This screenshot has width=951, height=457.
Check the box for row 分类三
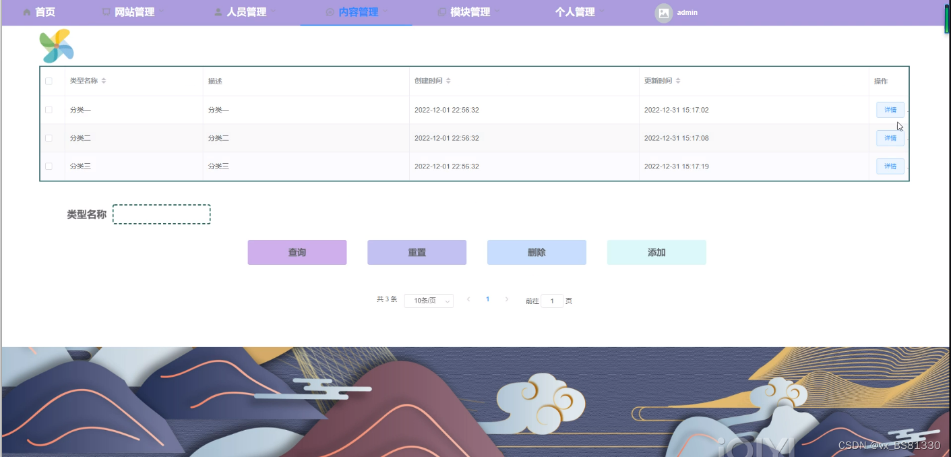click(x=49, y=166)
